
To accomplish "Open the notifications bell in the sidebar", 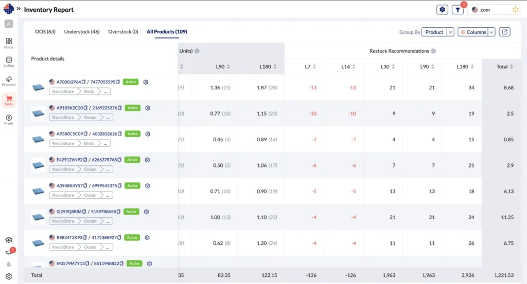I will [x=9, y=264].
